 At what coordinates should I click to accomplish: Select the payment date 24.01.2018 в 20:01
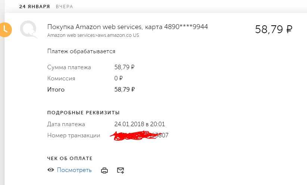140,124
